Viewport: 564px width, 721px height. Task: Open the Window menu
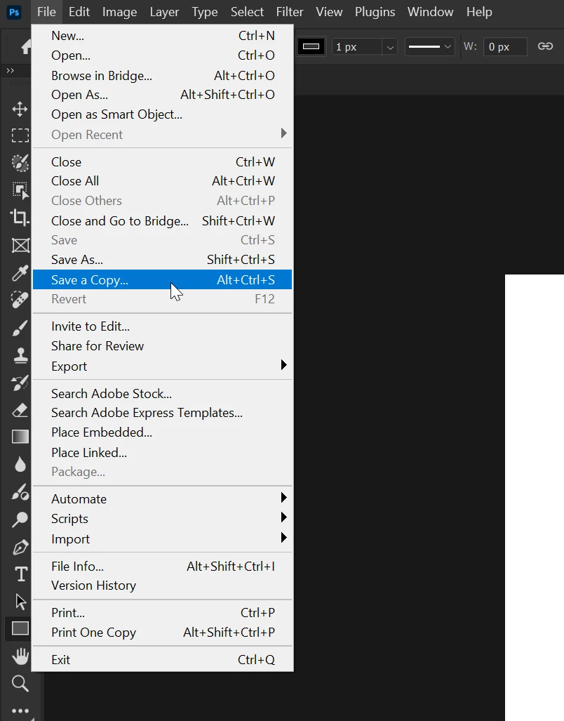coord(430,12)
